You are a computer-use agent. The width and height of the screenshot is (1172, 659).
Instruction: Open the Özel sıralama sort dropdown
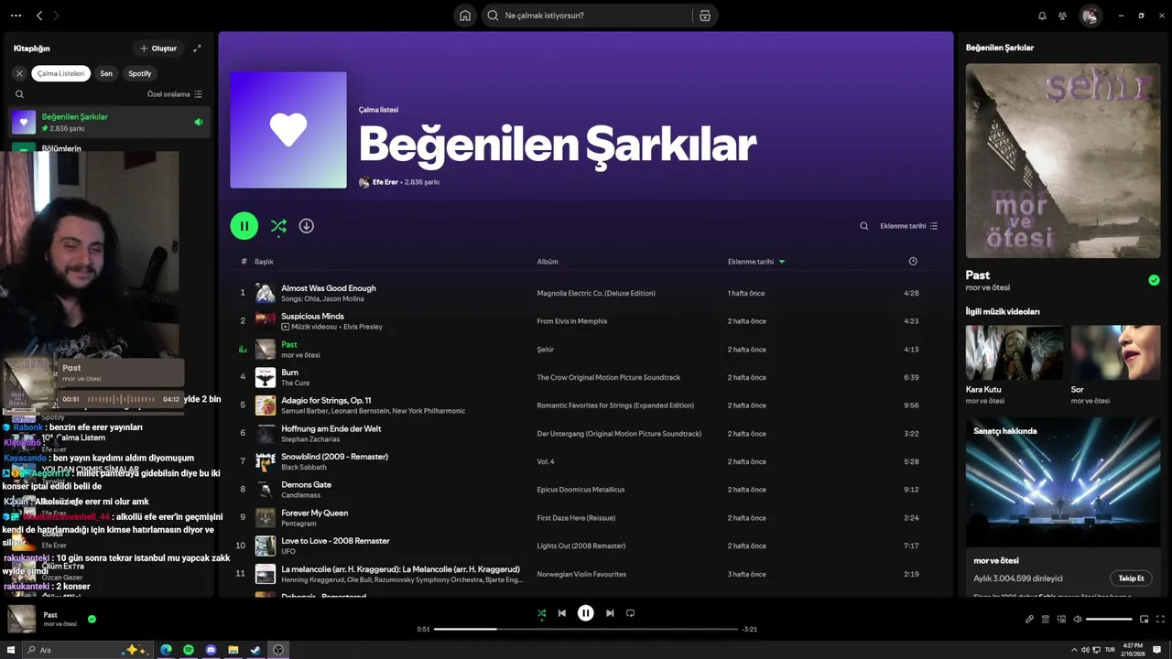point(175,94)
